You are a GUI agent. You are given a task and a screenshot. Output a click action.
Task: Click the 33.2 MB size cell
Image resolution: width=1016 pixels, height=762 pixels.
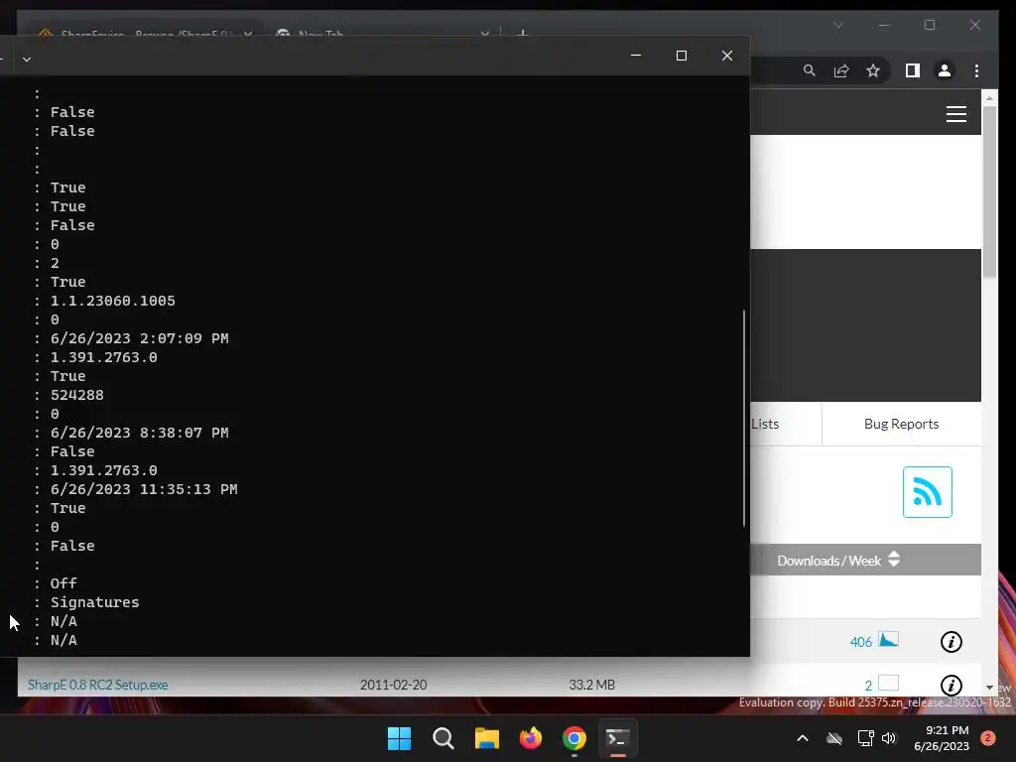pyautogui.click(x=591, y=685)
